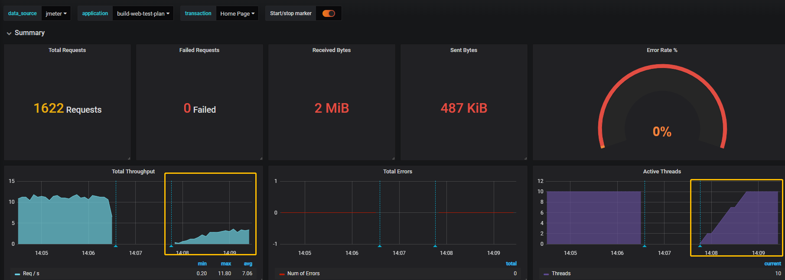Viewport: 785px width, 280px height.
Task: Click the annotation marker triangle in Total Throughput near 14:08
Action: click(171, 246)
